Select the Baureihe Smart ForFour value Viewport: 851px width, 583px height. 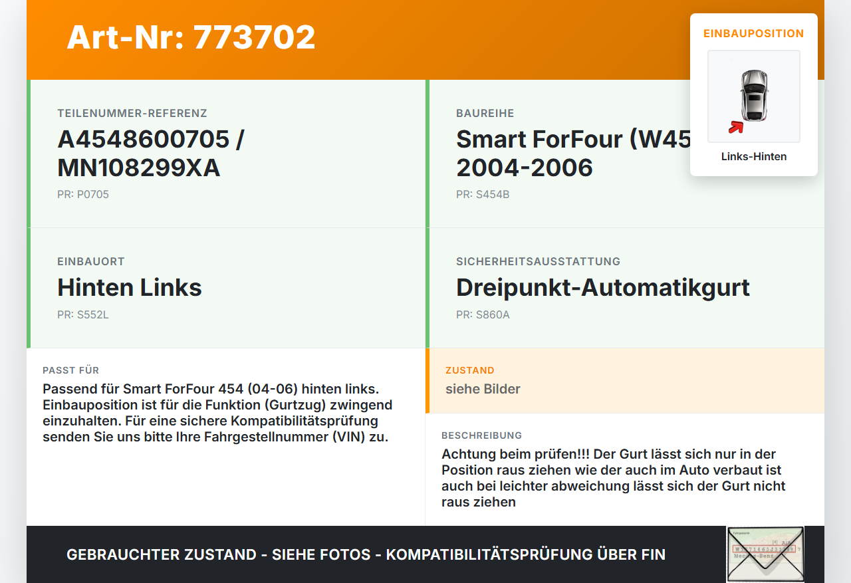[573, 154]
